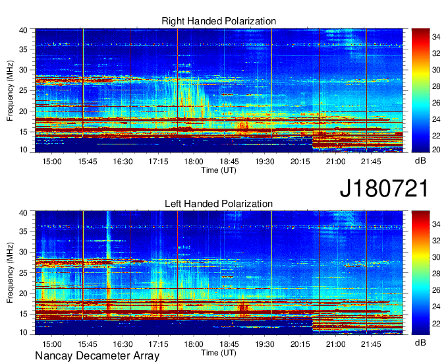This screenshot has height=364, width=448.
Task: Click the Right Handed Polarization spectrogram image
Action: (219, 90)
